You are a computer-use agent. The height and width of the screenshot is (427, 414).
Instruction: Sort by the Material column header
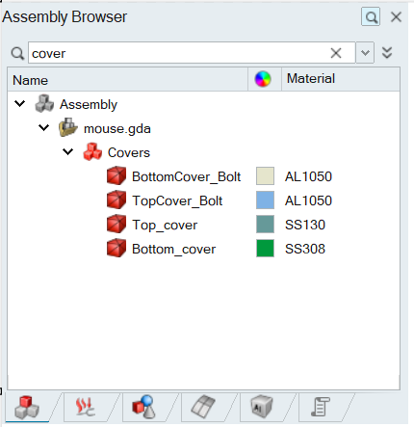pyautogui.click(x=341, y=79)
